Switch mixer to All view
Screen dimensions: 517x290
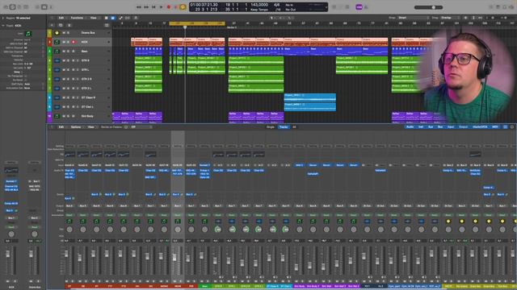(294, 127)
